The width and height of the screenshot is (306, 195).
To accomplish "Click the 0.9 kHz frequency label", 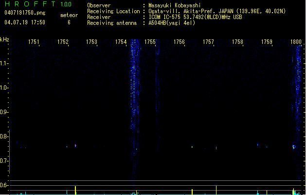I will coord(3,112).
